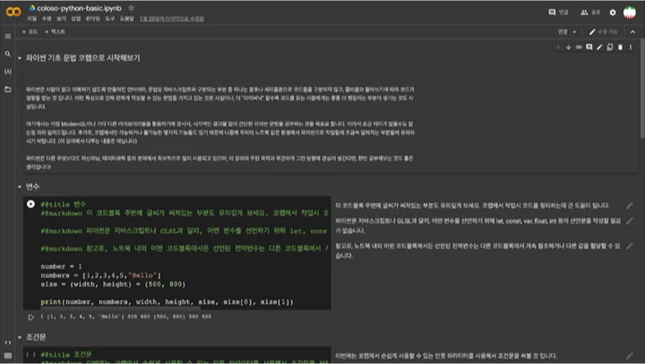The image size is (645, 364).
Task: Delete the selected cell
Action: (x=620, y=48)
